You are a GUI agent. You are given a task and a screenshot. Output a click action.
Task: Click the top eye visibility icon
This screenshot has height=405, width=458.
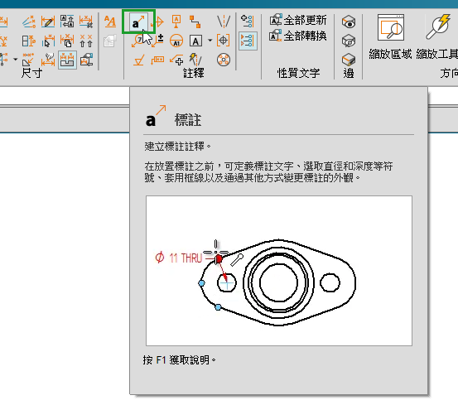click(x=349, y=22)
